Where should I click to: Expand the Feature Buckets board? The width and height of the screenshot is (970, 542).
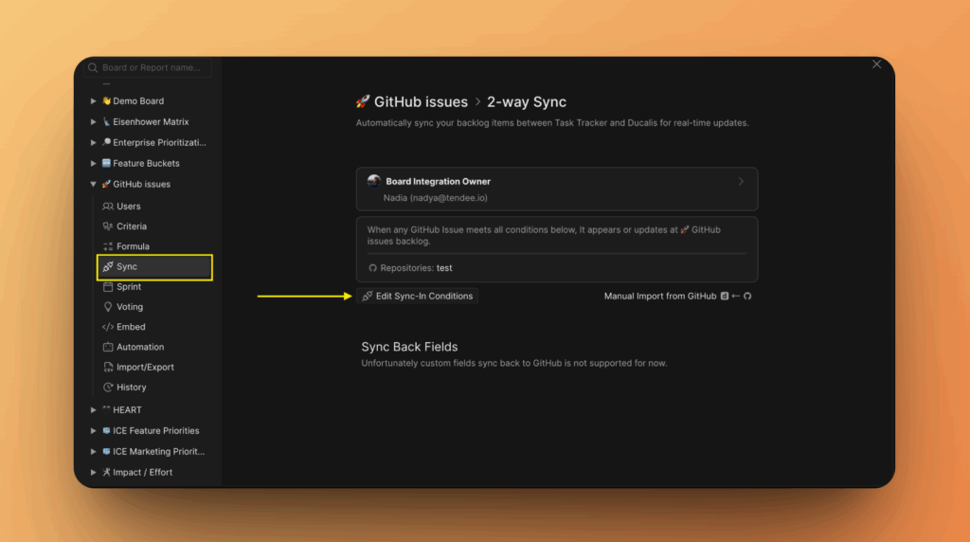93,164
